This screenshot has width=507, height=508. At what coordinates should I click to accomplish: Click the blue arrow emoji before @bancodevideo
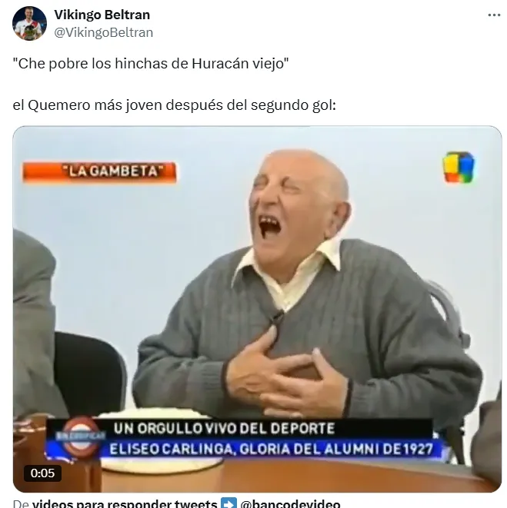228,503
